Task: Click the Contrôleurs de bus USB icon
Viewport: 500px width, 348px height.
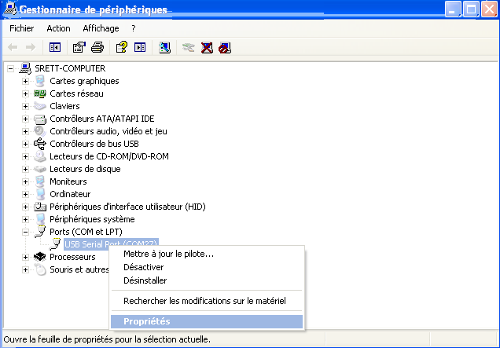Action: 40,144
